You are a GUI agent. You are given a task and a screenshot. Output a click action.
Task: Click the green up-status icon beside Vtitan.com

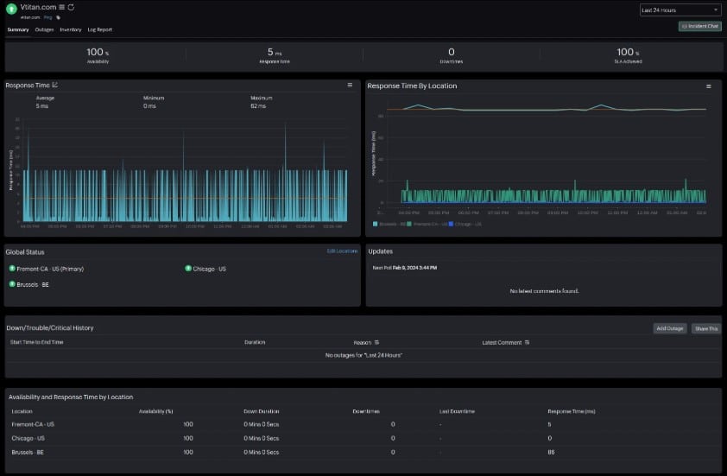click(x=11, y=9)
